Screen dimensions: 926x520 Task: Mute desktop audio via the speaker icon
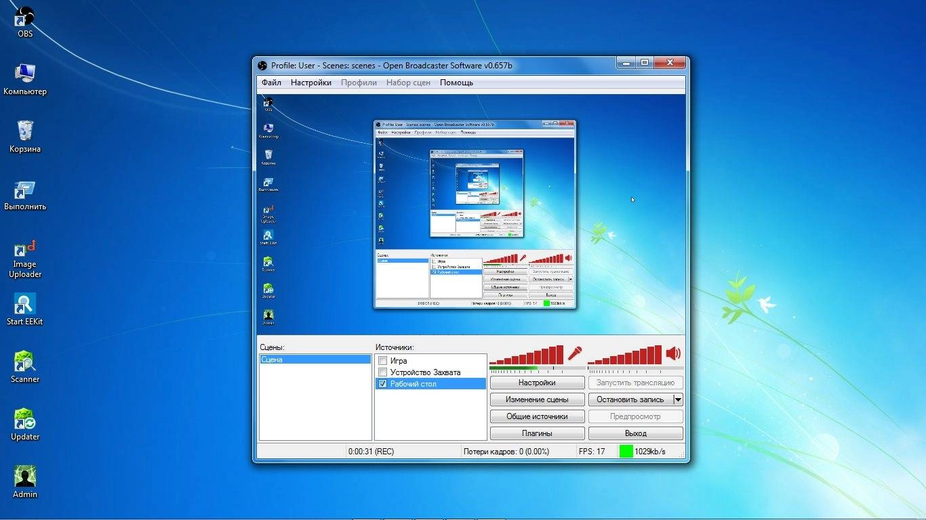[673, 353]
